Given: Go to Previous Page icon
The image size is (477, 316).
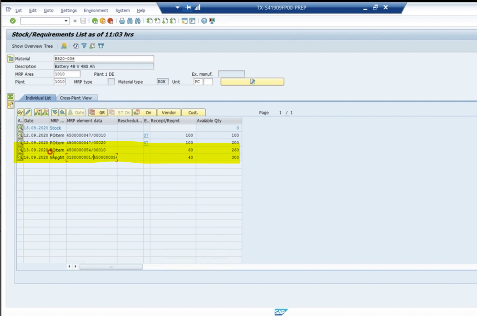Looking at the screenshot, I should [157, 21].
